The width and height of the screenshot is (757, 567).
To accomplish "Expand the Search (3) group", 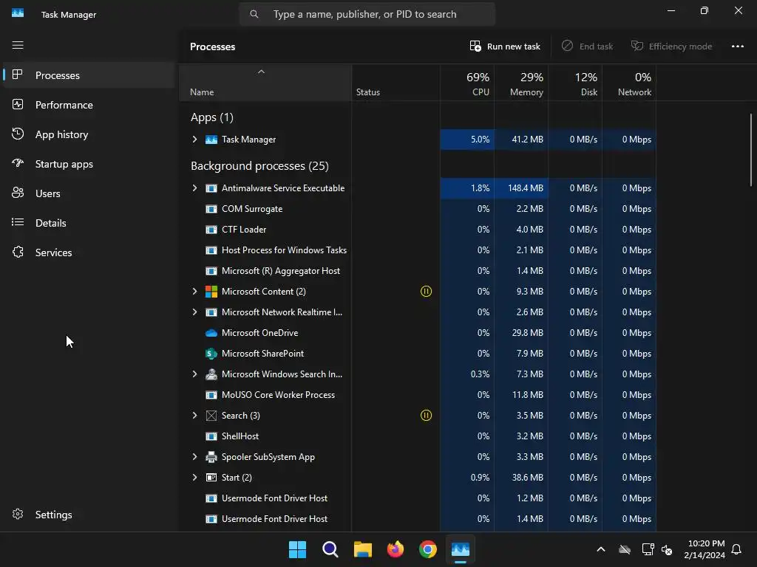I will click(194, 415).
